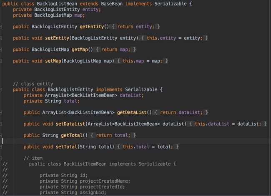Expand the folded getTotal() body

[x=1, y=135]
